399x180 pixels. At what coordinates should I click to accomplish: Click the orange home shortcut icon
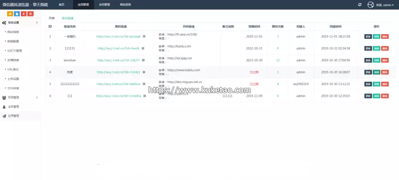tap(10, 14)
